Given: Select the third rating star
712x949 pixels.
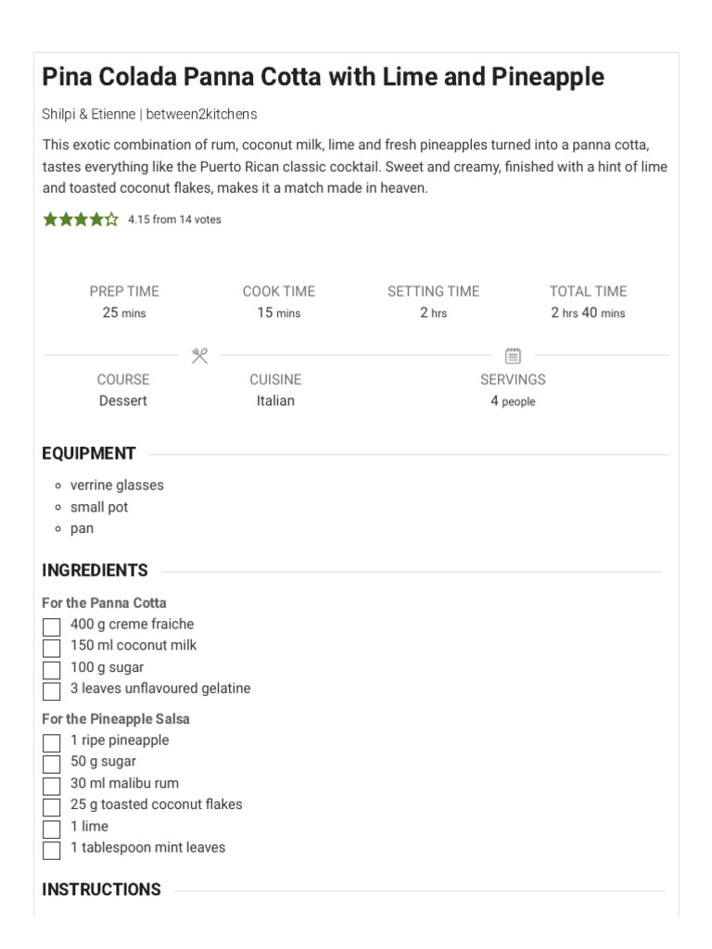Looking at the screenshot, I should coord(82,219).
